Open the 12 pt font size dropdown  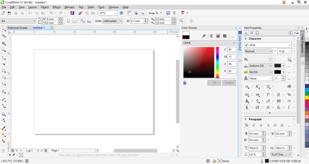[x=290, y=51]
